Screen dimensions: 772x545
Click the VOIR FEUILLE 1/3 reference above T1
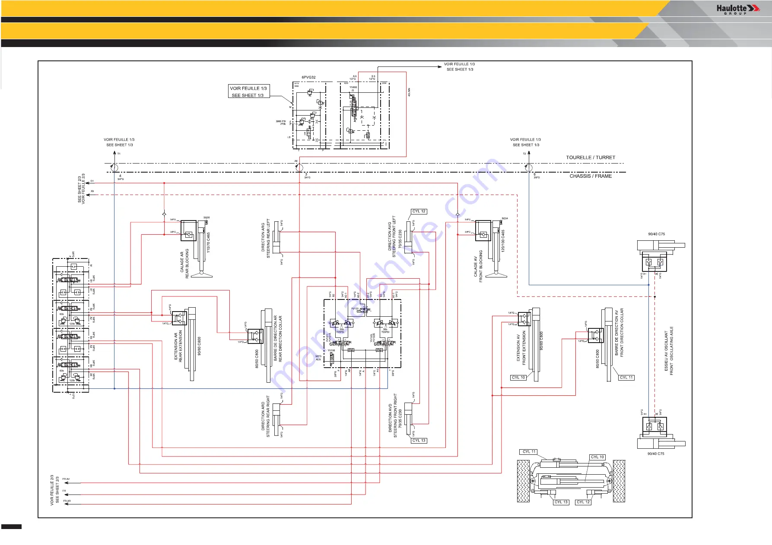119,140
